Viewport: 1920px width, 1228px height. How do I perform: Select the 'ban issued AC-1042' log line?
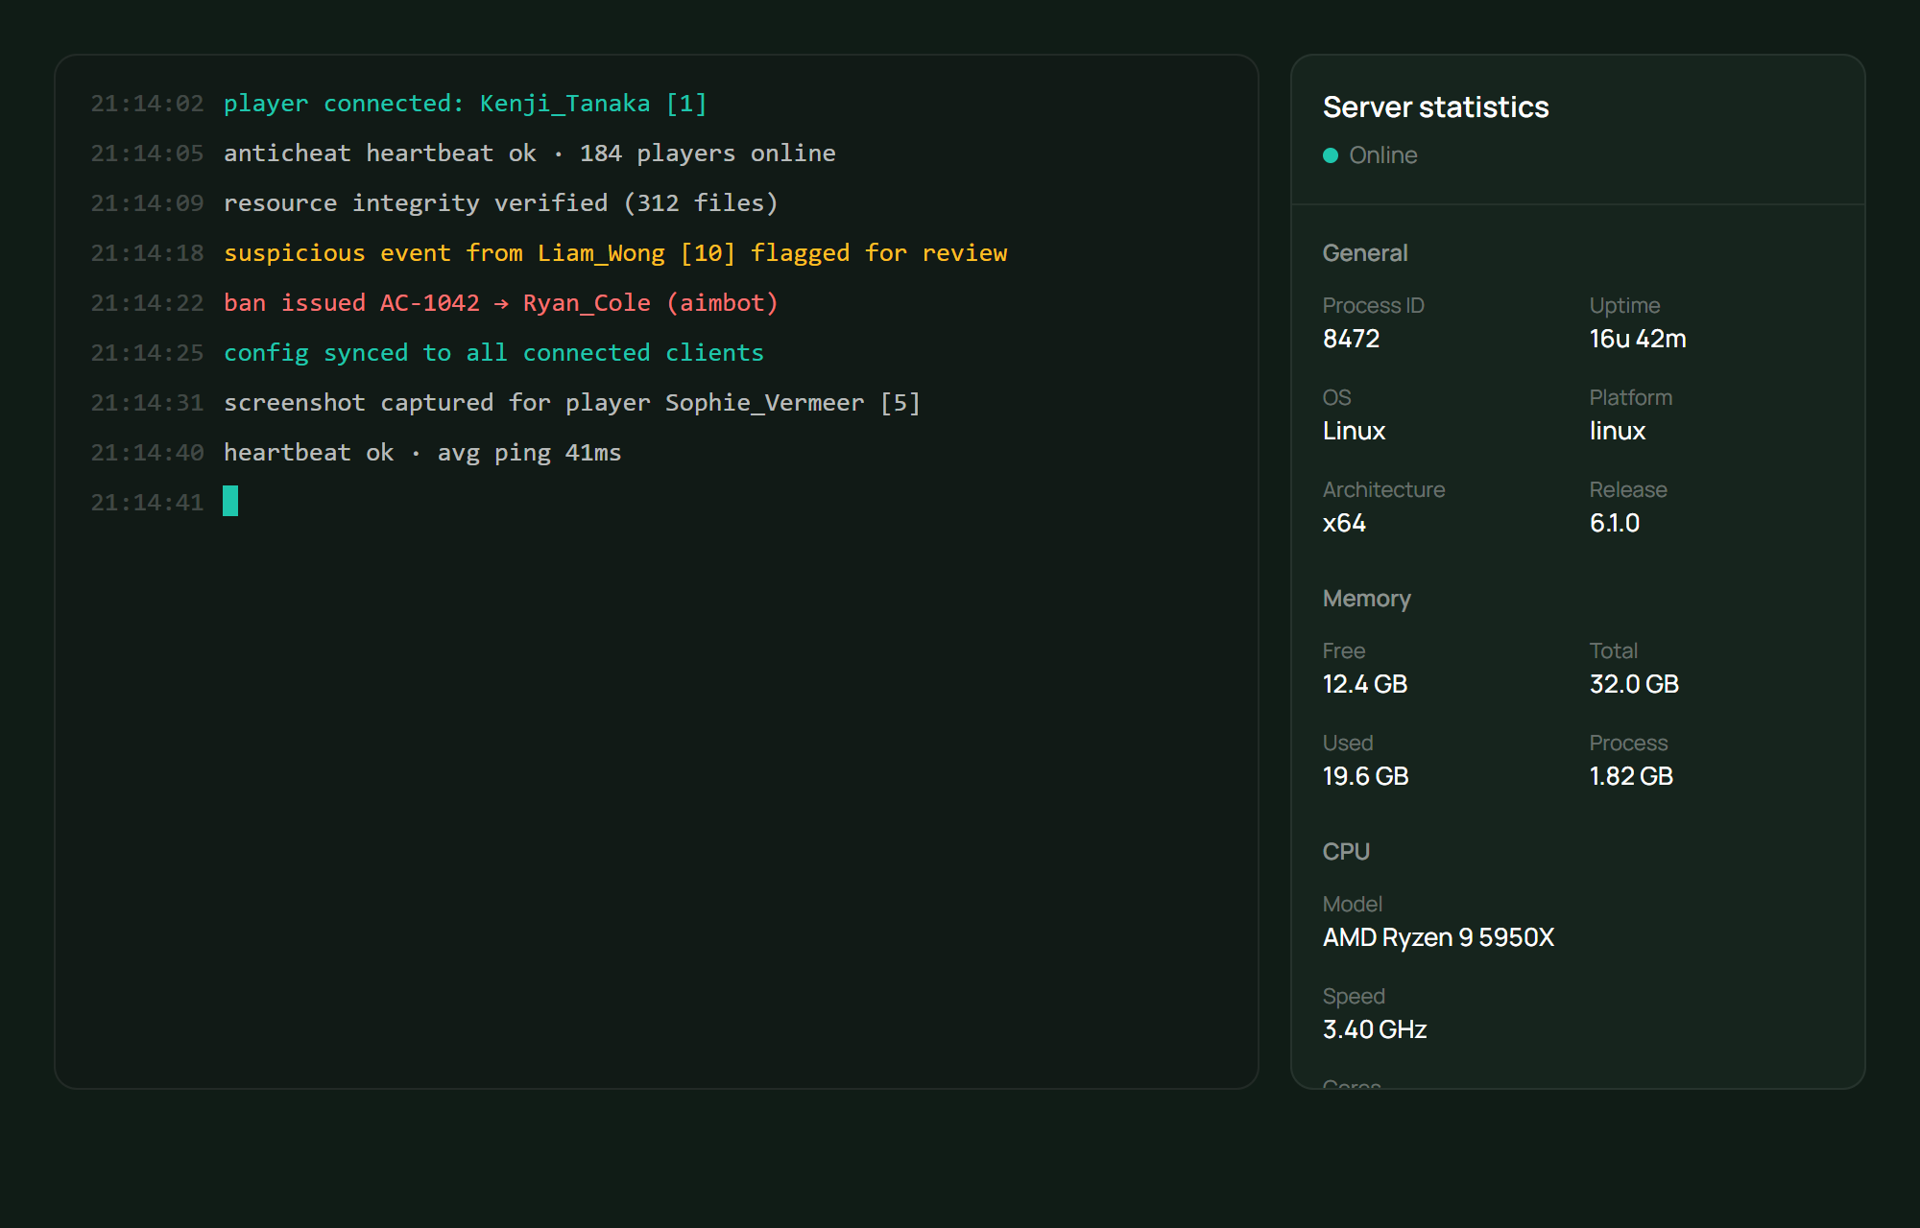(x=501, y=303)
